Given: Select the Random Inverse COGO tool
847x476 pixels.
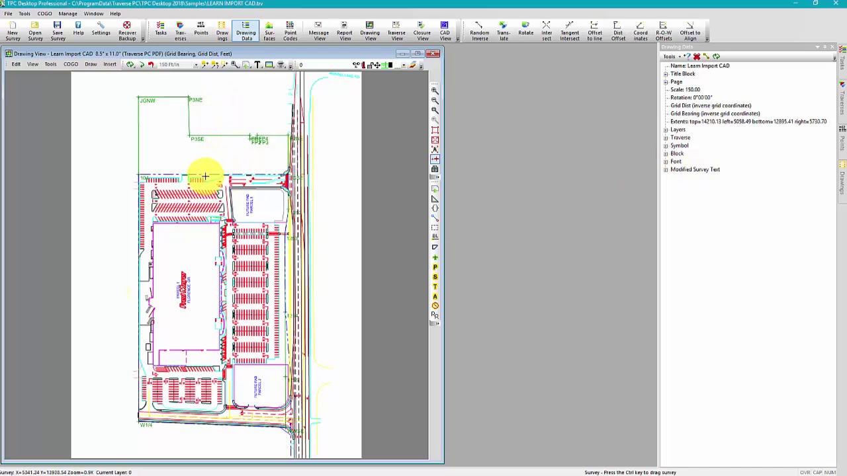Looking at the screenshot, I should click(480, 31).
